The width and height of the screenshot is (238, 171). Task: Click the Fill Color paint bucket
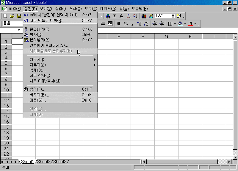tap(180, 24)
